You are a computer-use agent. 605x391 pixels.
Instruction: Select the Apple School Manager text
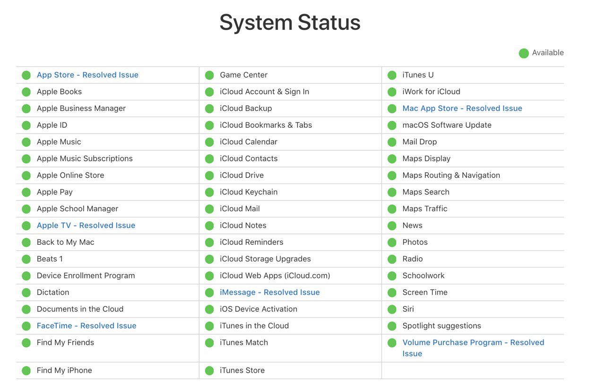pos(78,209)
